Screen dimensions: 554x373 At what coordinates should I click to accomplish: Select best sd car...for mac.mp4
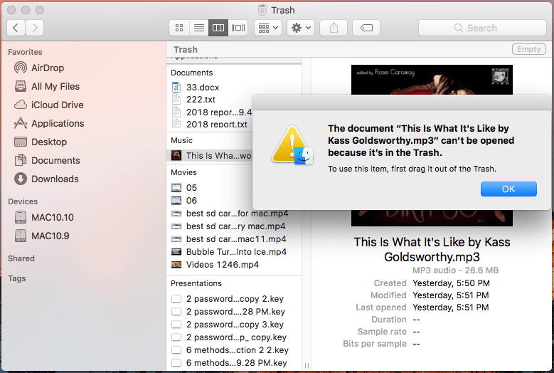click(237, 214)
